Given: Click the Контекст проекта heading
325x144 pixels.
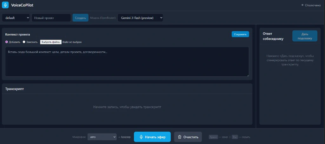Looking at the screenshot, I should pos(18,34).
